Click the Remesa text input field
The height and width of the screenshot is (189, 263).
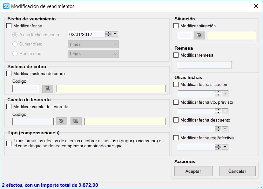pos(205,65)
